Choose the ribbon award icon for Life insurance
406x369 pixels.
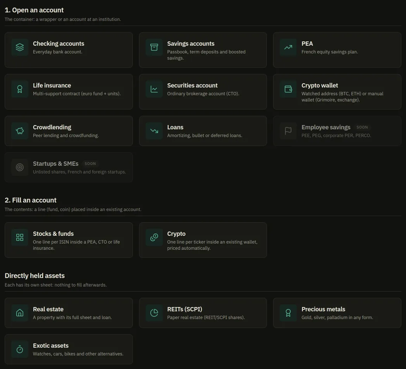pos(20,89)
